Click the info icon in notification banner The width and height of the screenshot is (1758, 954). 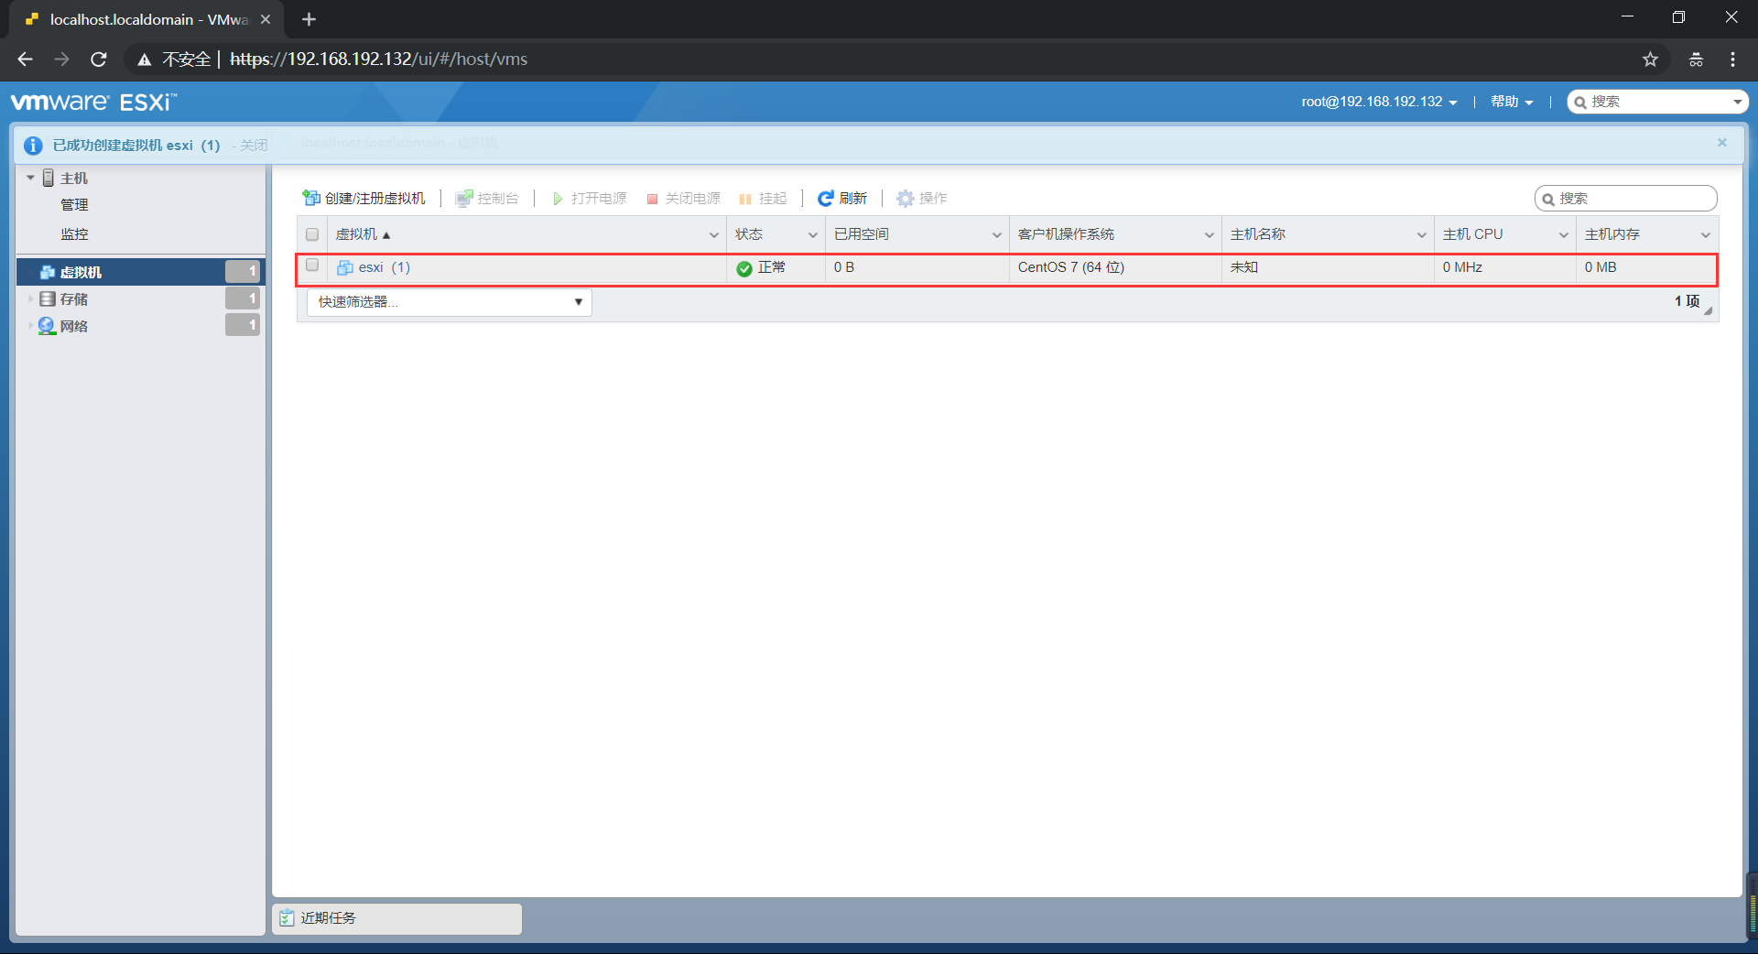pyautogui.click(x=33, y=146)
